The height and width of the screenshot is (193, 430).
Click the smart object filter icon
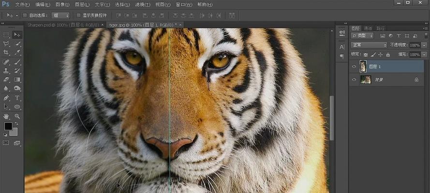pyautogui.click(x=415, y=36)
